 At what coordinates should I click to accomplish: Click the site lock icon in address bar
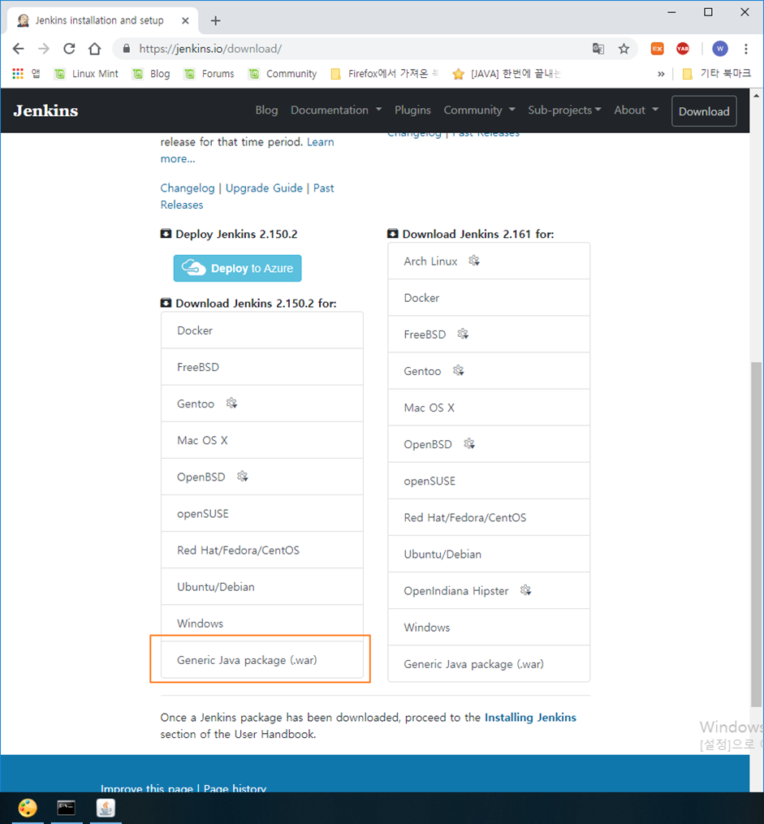(x=126, y=49)
